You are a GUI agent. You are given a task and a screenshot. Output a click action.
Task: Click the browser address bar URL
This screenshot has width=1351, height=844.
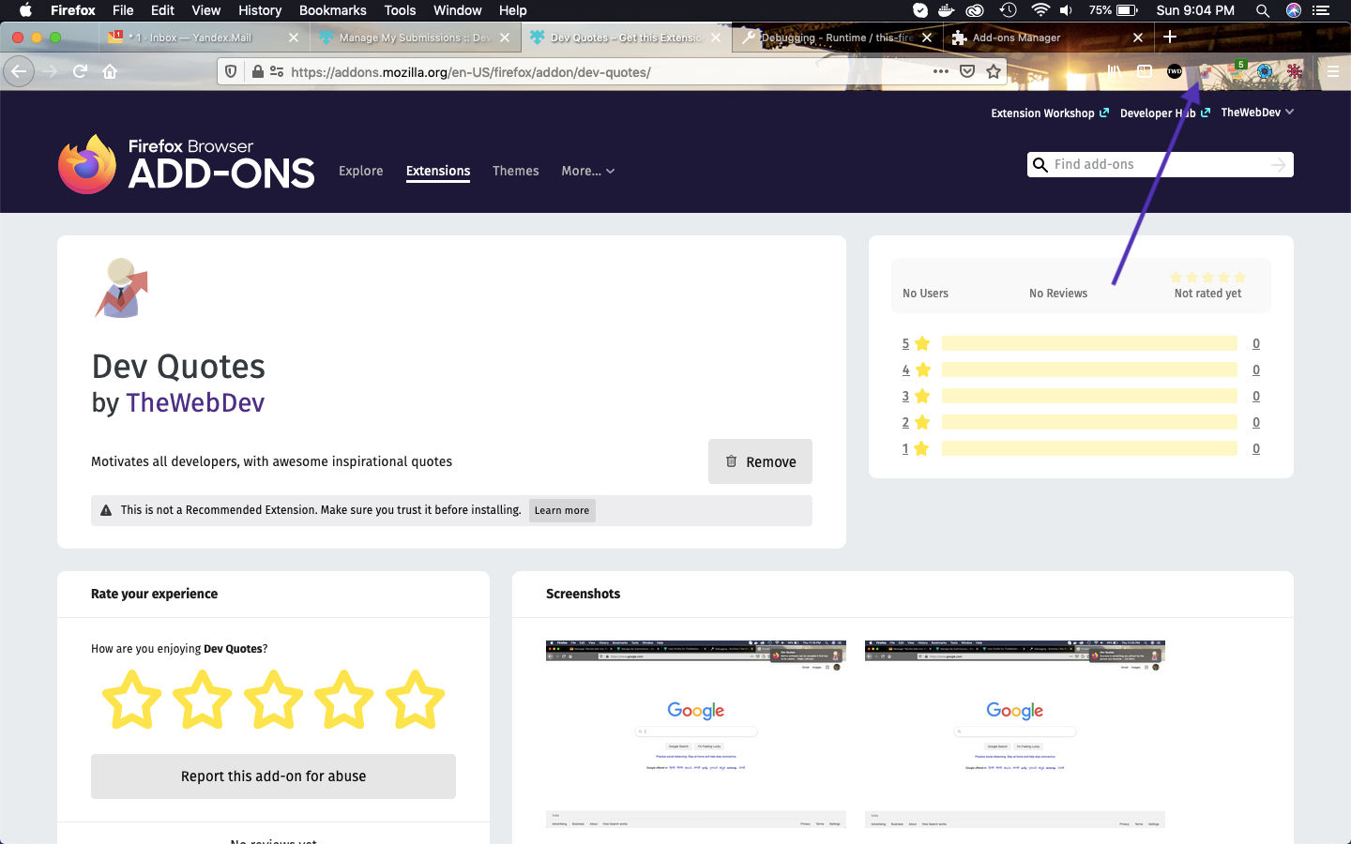point(470,71)
